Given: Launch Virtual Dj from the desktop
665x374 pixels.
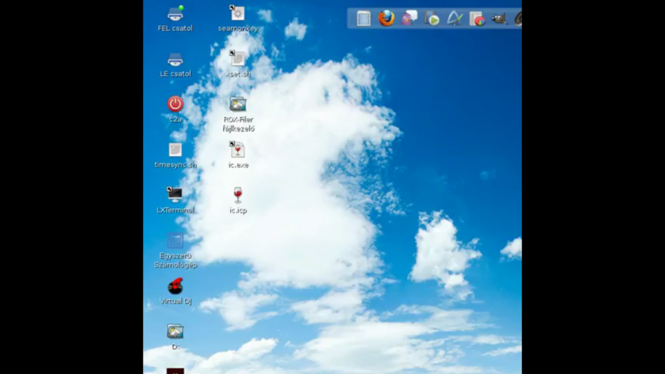Looking at the screenshot, I should (175, 286).
